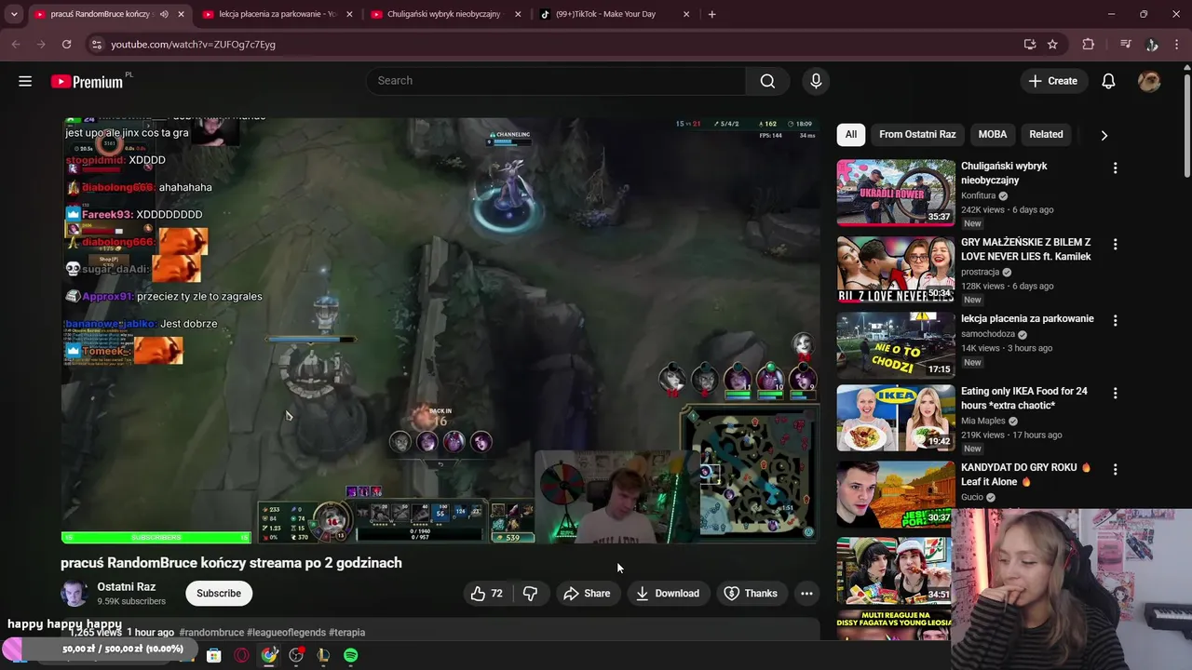This screenshot has width=1192, height=670.
Task: Open Microsoft Store from taskbar
Action: point(213,655)
